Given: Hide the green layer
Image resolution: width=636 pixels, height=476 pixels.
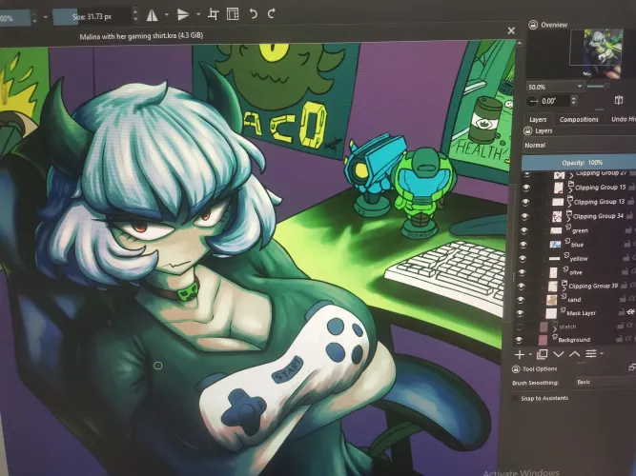Looking at the screenshot, I should point(521,230).
